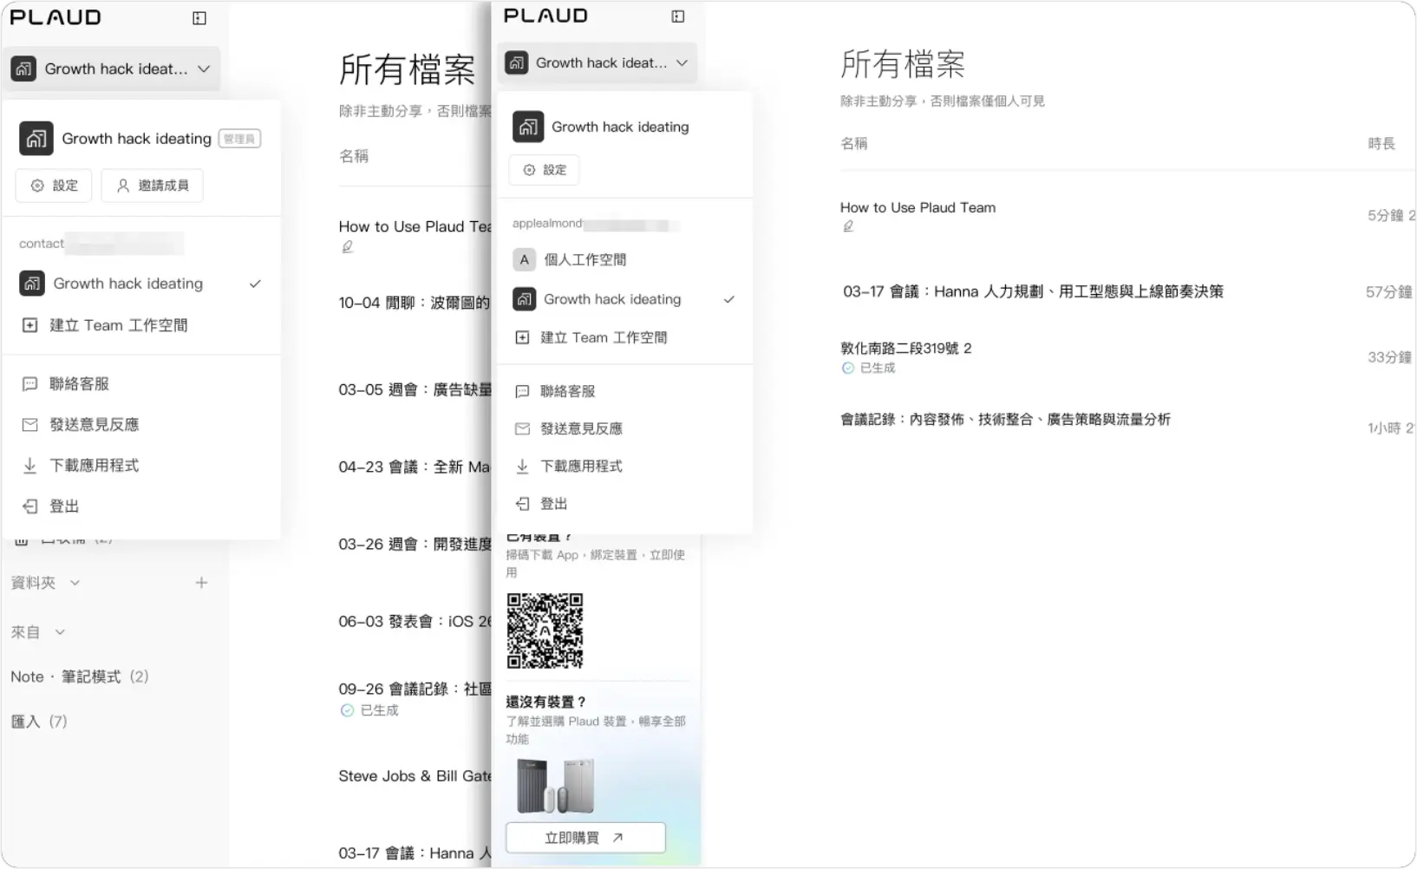1417x869 pixels.
Task: Click logout icon beside 登出 in left menu
Action: tap(29, 506)
